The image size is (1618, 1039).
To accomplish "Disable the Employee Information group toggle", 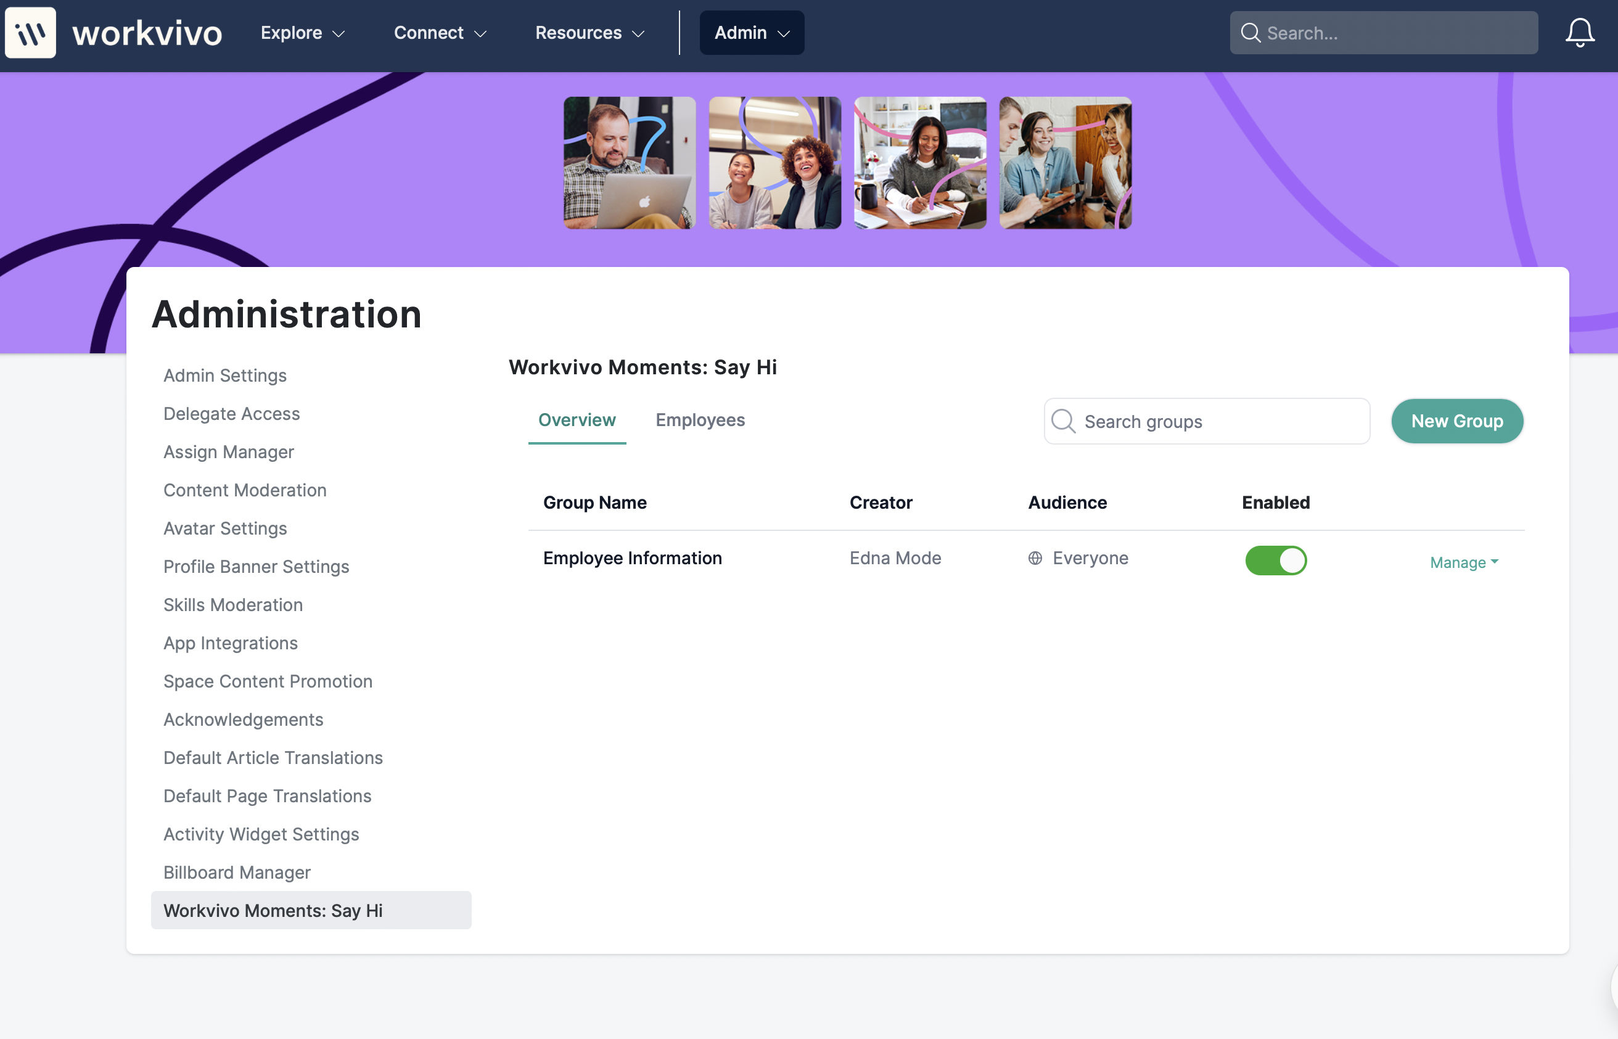I will point(1276,560).
